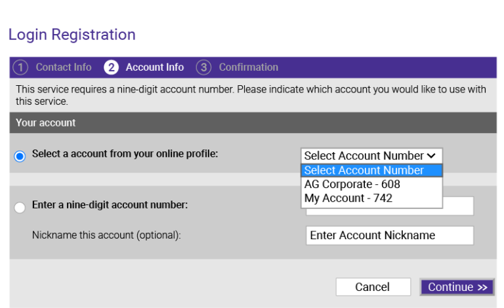Choose AG Corporate - 608 from the list
Image resolution: width=504 pixels, height=308 pixels.
371,184
